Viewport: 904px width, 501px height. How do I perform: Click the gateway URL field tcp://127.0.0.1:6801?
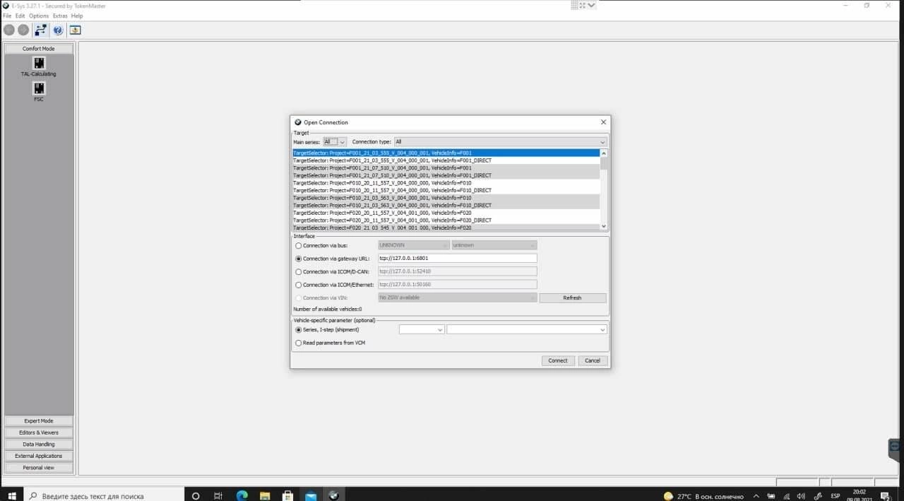(458, 259)
